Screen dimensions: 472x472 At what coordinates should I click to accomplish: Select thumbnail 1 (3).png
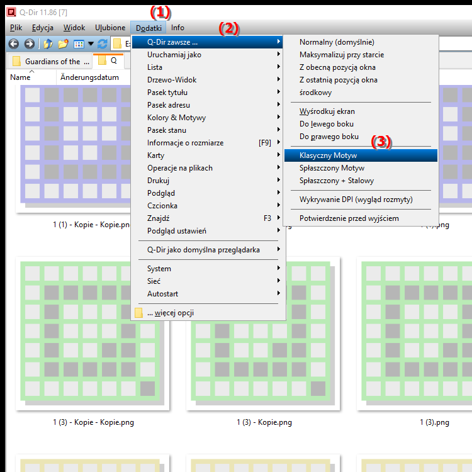click(x=414, y=334)
